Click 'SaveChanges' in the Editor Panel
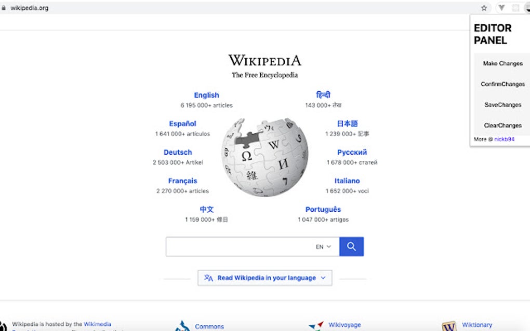530x331 pixels. click(502, 105)
